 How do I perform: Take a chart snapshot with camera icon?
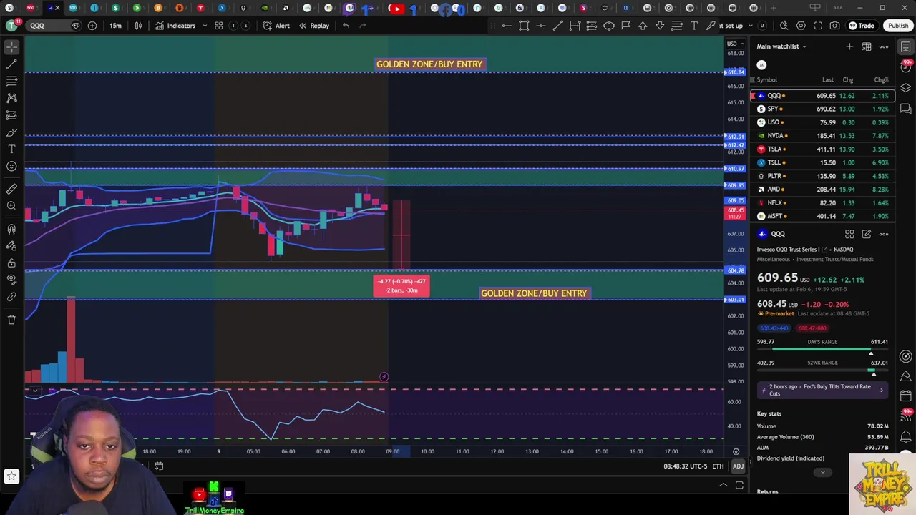click(x=835, y=26)
